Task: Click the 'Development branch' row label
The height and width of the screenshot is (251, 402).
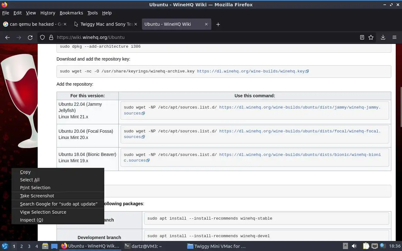Action: pyautogui.click(x=99, y=238)
